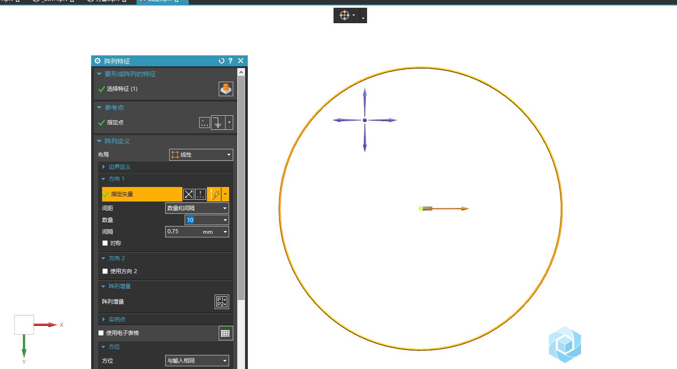Open the 布局 线性 layout dropdown
This screenshot has height=369, width=677.
201,155
